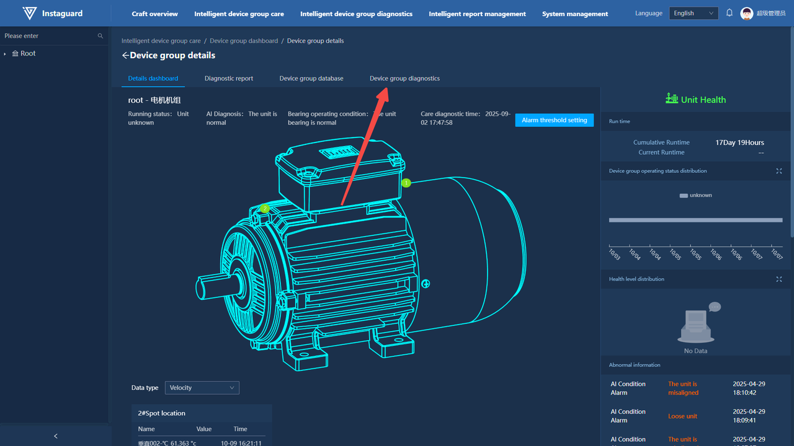Image resolution: width=794 pixels, height=446 pixels.
Task: Click the notification bell icon
Action: tap(729, 13)
